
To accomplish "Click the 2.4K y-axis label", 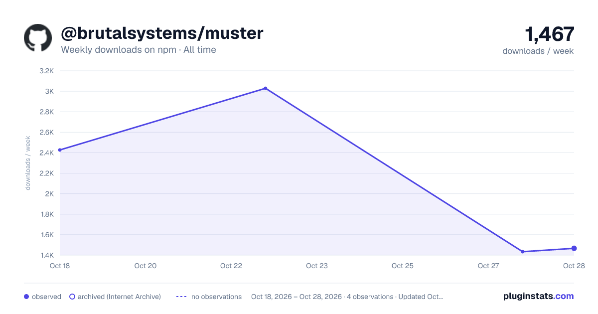I will tap(46, 153).
